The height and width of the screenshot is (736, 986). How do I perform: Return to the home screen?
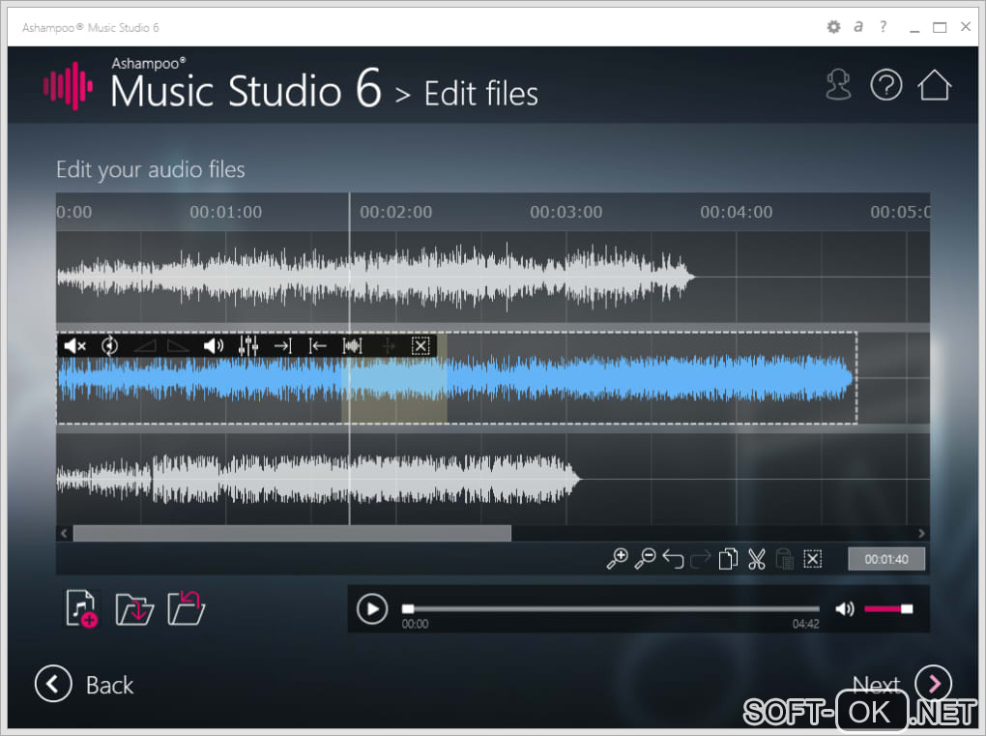click(935, 85)
